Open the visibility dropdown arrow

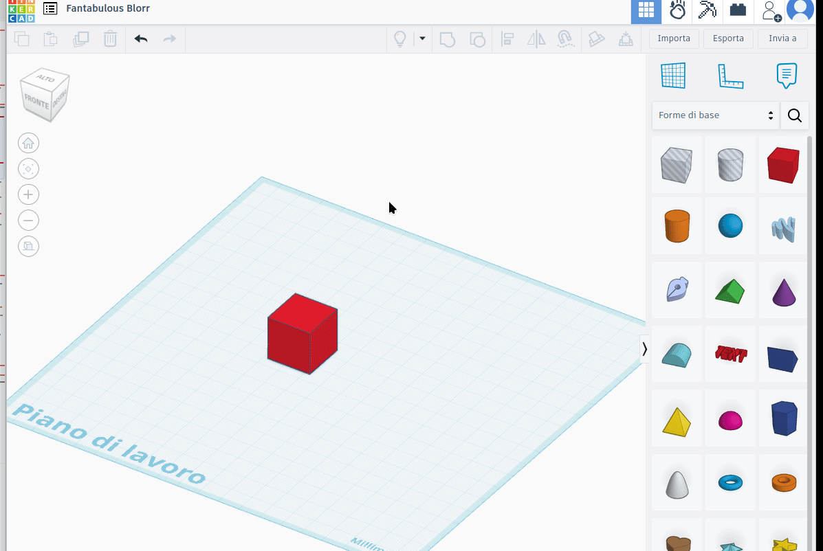point(422,38)
